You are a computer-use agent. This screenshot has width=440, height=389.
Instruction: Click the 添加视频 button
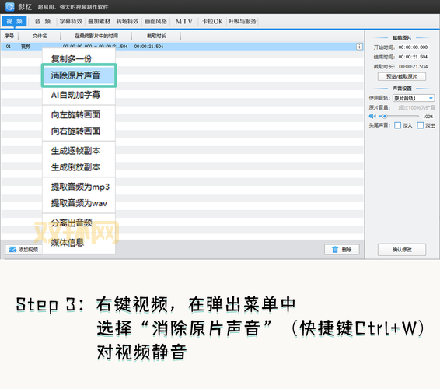coord(23,250)
